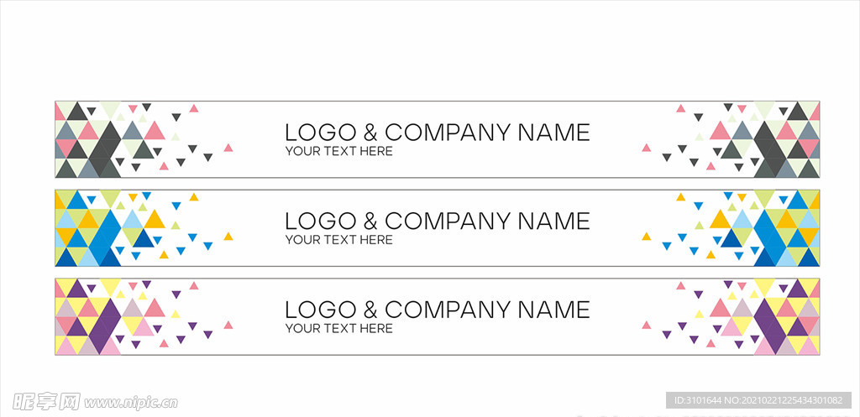Click the large purple diamond in purple banner's right pattern

click(x=770, y=326)
